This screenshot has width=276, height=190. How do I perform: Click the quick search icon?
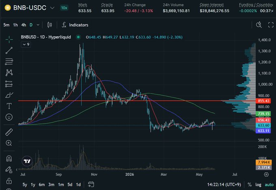(x=259, y=25)
